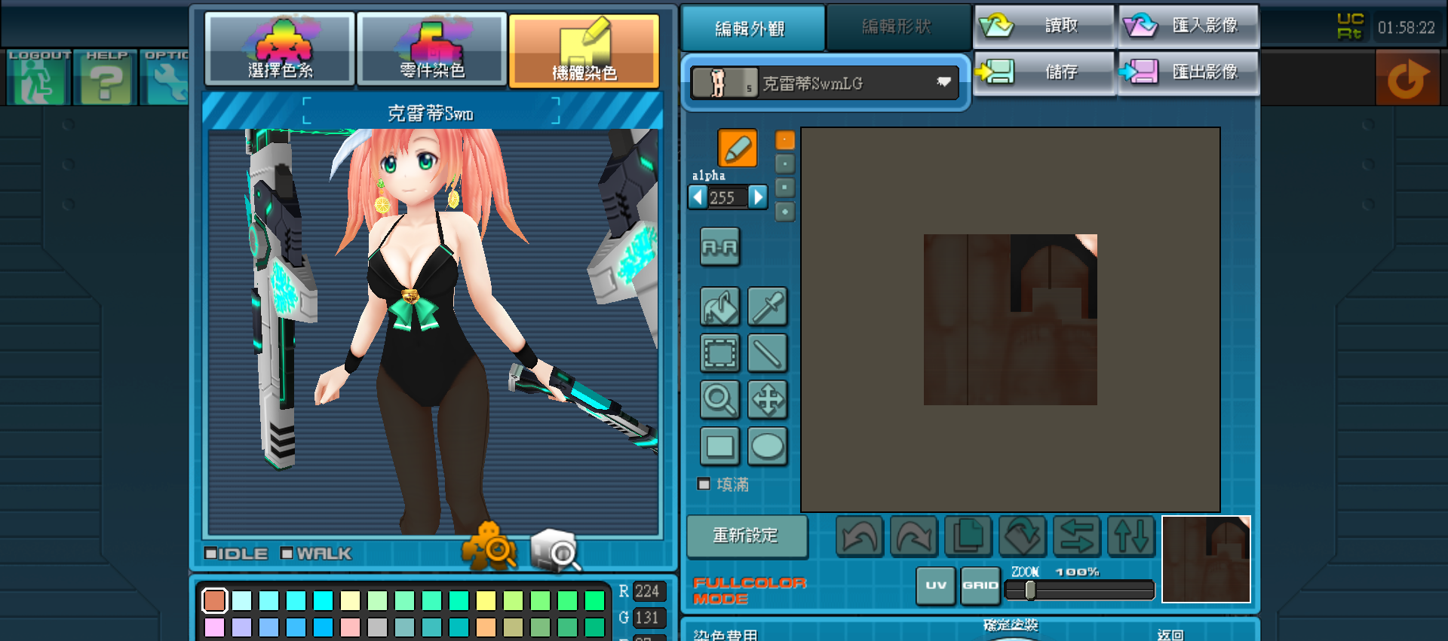The width and height of the screenshot is (1448, 641).
Task: Increase alpha value with right arrow
Action: [x=758, y=197]
